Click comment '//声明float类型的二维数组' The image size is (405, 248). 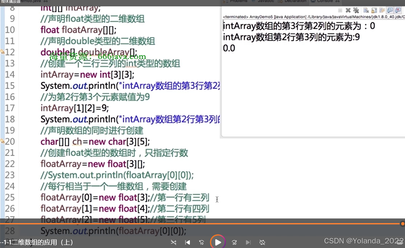pyautogui.click(x=92, y=19)
